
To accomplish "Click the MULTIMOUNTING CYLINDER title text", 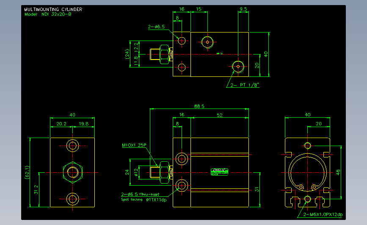I will (53, 9).
